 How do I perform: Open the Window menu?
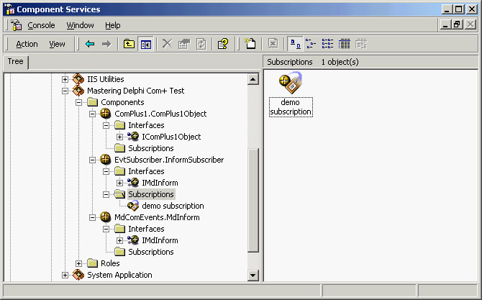click(x=80, y=25)
